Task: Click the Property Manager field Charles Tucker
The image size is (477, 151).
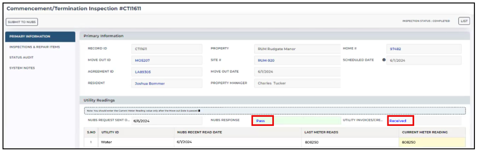Action: click(x=297, y=83)
